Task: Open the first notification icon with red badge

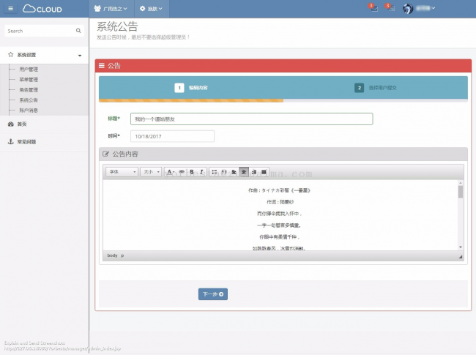Action: click(x=373, y=9)
